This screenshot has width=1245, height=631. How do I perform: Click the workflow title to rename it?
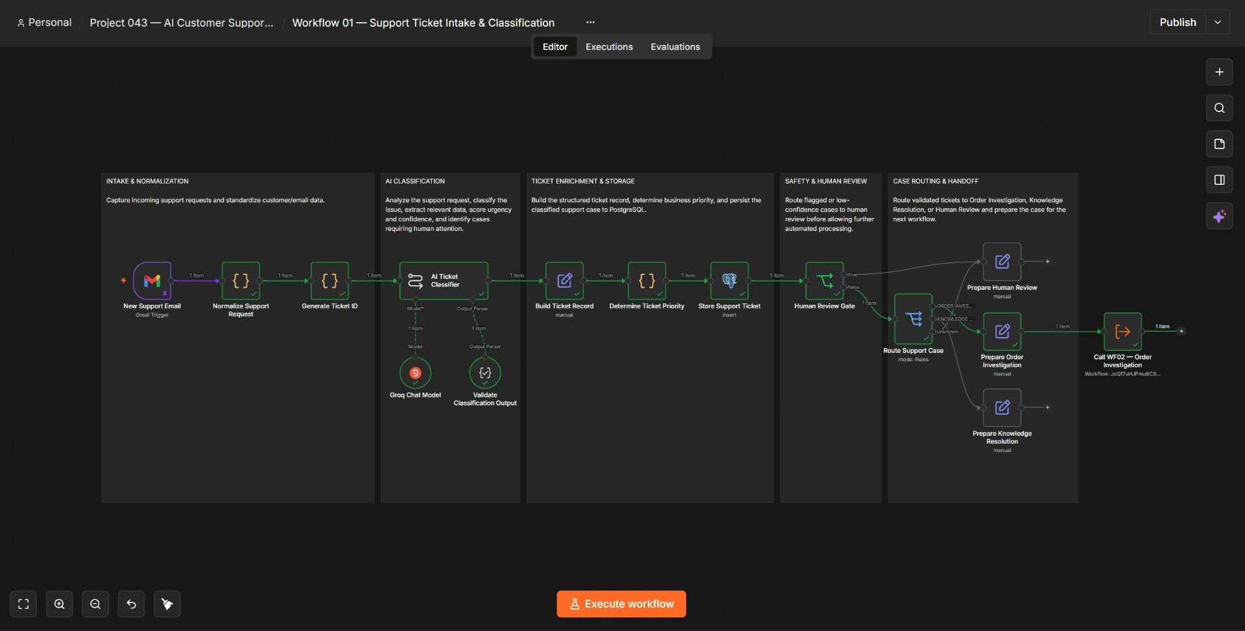(423, 23)
